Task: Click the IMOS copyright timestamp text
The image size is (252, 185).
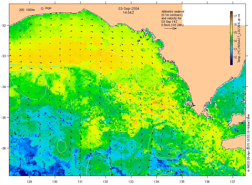Action: (x=248, y=143)
